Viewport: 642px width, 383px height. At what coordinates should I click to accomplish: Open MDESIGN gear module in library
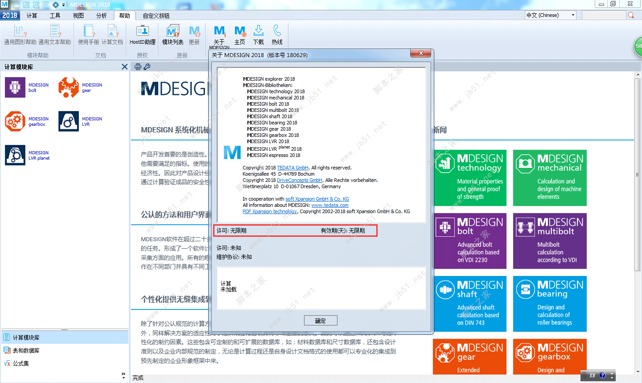pyautogui.click(x=80, y=87)
